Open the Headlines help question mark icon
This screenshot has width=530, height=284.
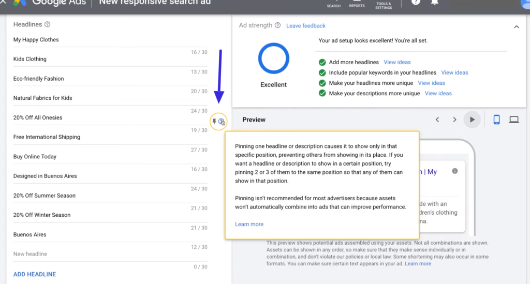click(x=47, y=24)
